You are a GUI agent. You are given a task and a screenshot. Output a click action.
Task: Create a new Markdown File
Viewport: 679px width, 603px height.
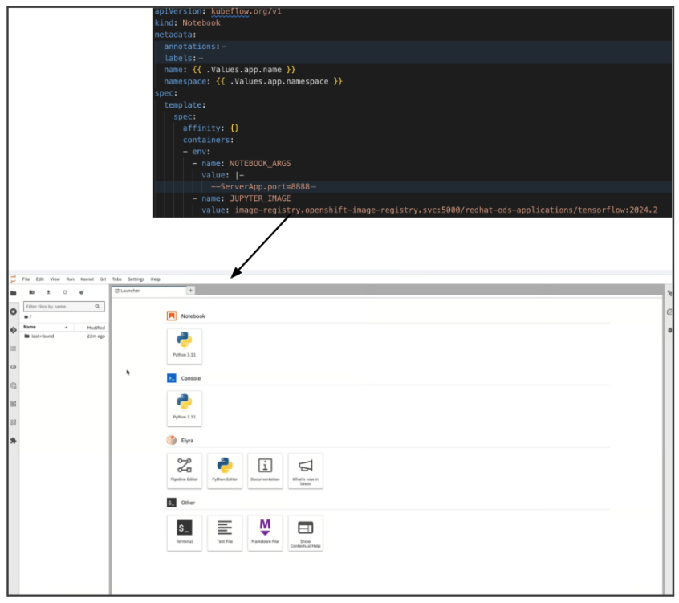point(265,532)
